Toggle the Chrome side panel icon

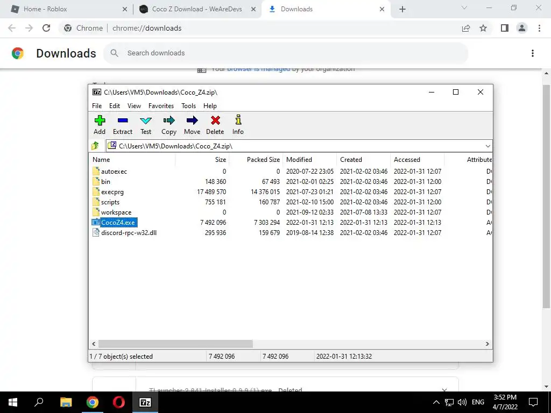(x=505, y=28)
